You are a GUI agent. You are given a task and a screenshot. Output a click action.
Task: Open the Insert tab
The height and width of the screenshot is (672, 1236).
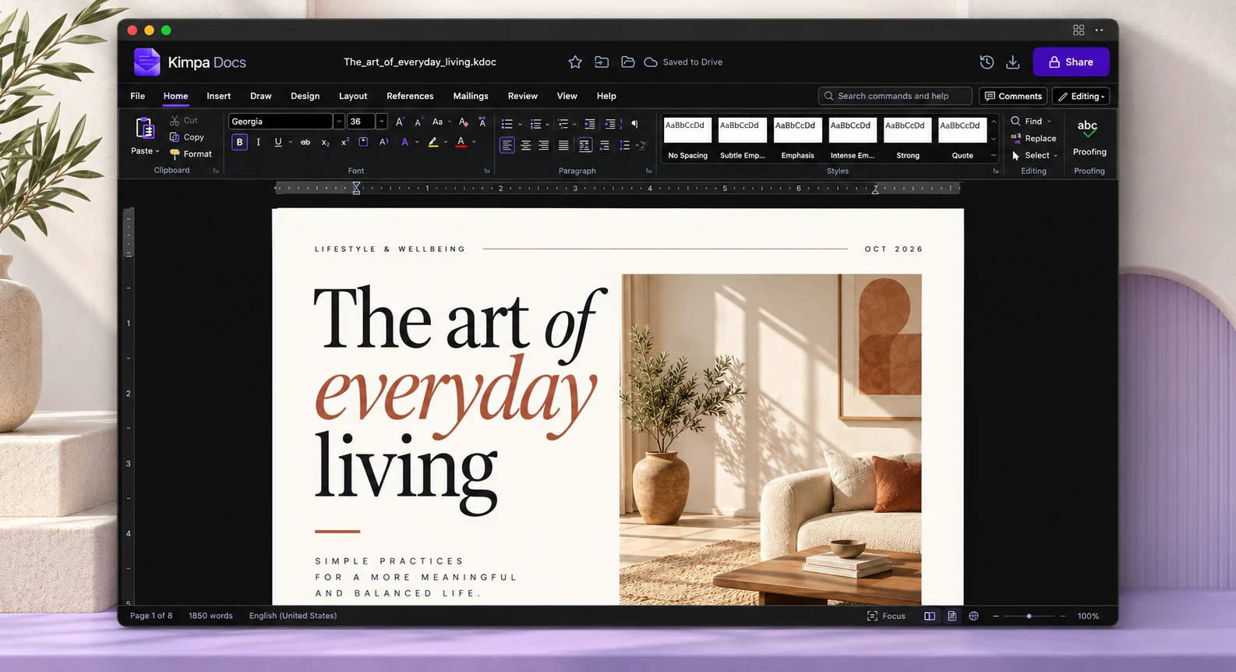tap(218, 97)
